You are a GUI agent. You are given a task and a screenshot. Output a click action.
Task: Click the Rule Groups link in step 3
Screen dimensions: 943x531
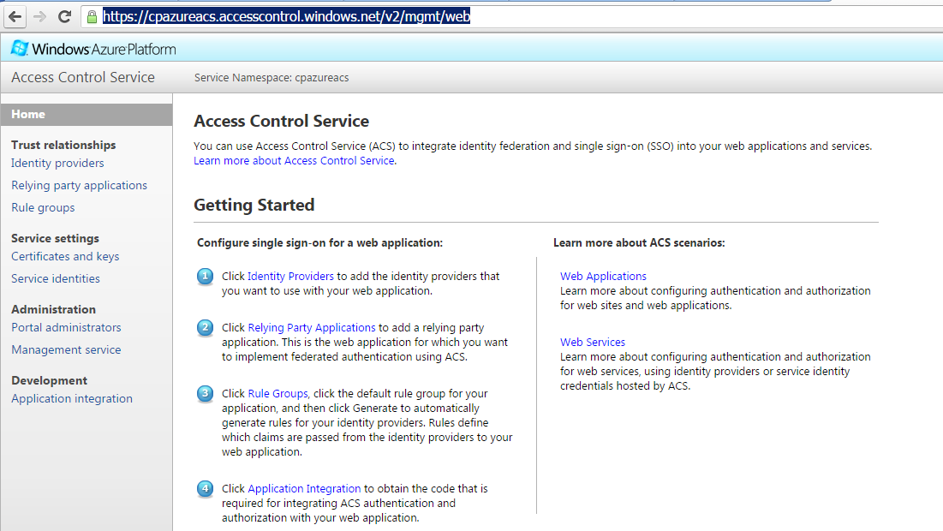[278, 393]
